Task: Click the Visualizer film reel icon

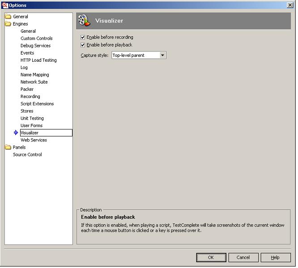Action: [x=84, y=21]
